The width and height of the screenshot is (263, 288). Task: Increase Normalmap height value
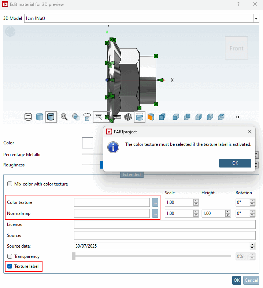click(x=228, y=212)
